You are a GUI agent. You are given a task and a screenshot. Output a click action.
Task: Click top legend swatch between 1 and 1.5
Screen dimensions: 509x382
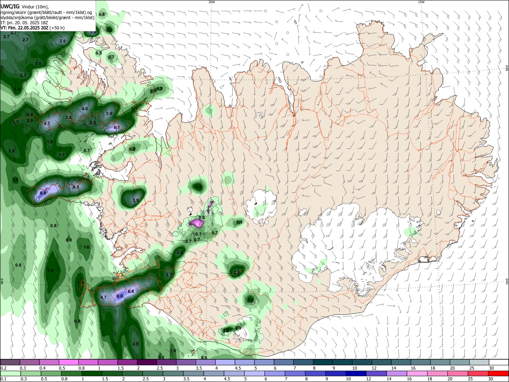click(x=107, y=363)
